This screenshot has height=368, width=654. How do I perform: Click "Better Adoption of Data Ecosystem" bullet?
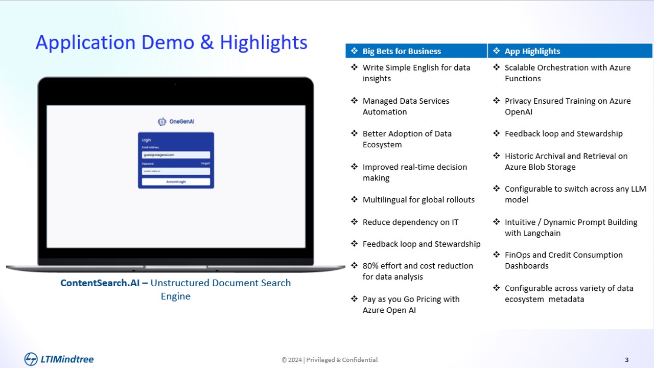[x=407, y=139]
